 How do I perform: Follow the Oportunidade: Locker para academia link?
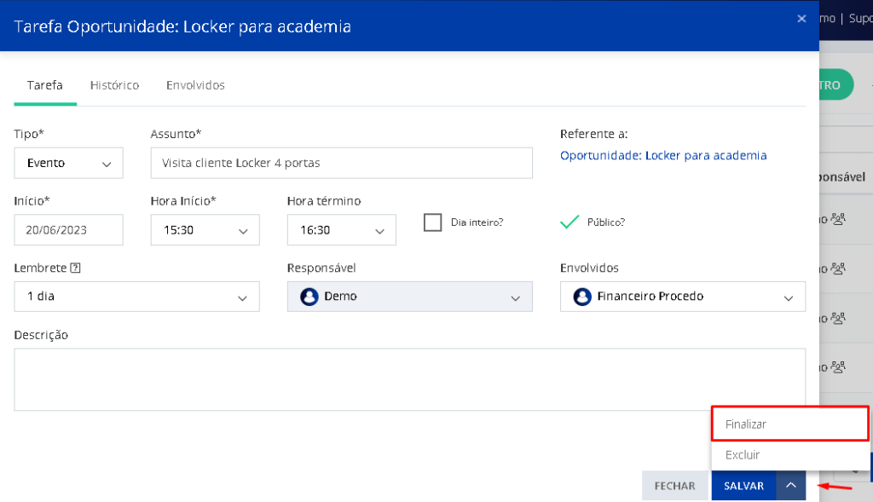(x=663, y=155)
